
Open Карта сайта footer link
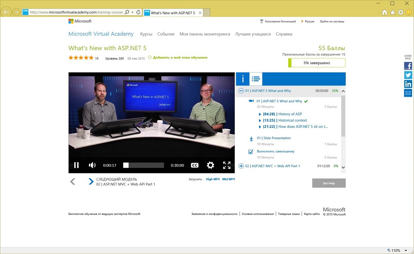tap(312, 214)
